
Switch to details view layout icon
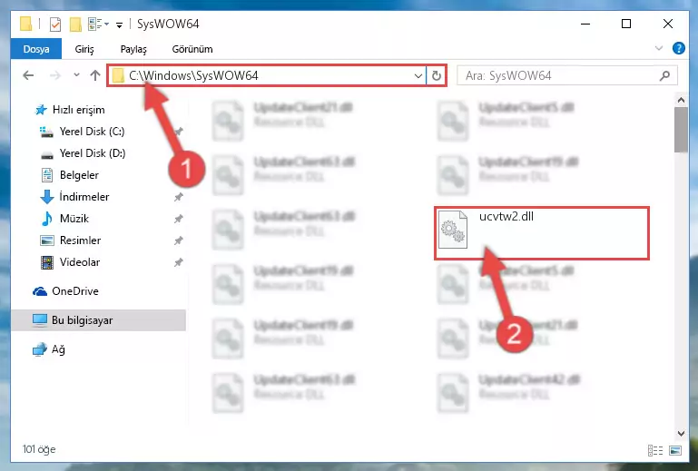pyautogui.click(x=654, y=450)
